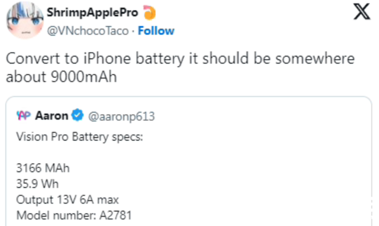Click Aaron's small avatar icon
379x226 pixels.
pyautogui.click(x=24, y=116)
